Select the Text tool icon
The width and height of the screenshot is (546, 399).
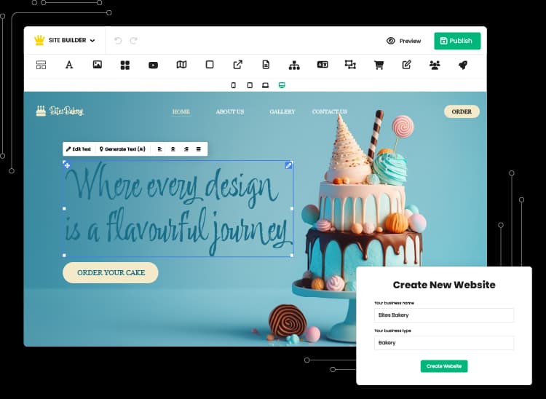click(x=69, y=65)
